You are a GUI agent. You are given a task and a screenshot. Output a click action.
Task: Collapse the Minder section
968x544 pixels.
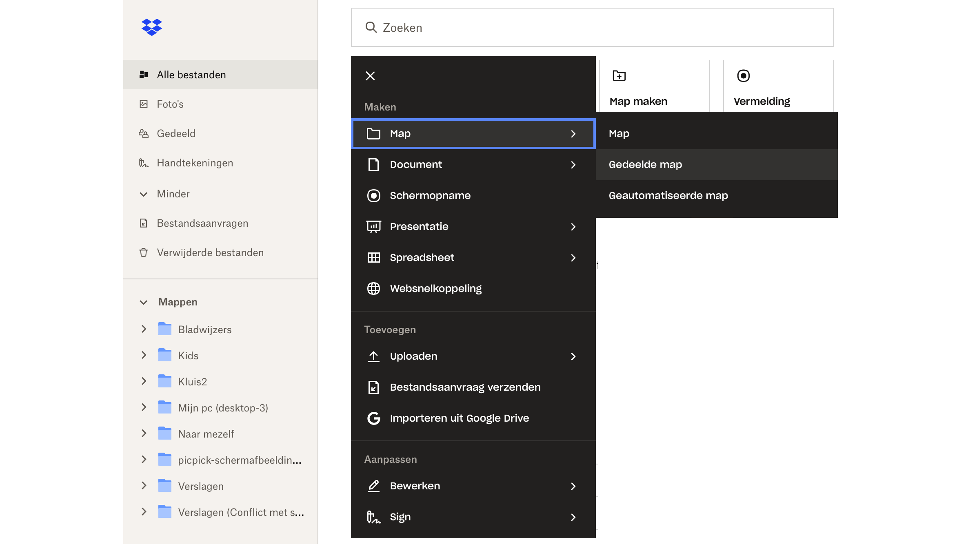point(173,194)
